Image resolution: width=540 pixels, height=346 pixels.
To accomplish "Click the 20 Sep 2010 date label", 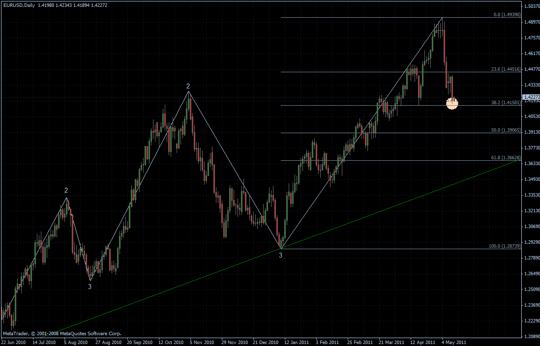I will [140, 343].
